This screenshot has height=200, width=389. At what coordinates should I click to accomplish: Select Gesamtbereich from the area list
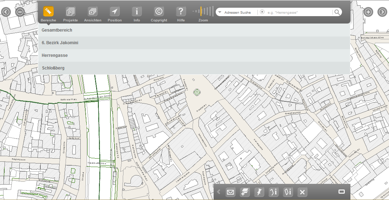click(x=57, y=30)
